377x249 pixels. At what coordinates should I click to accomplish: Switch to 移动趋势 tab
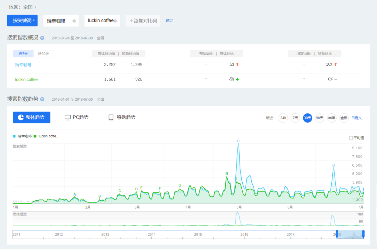(x=122, y=117)
